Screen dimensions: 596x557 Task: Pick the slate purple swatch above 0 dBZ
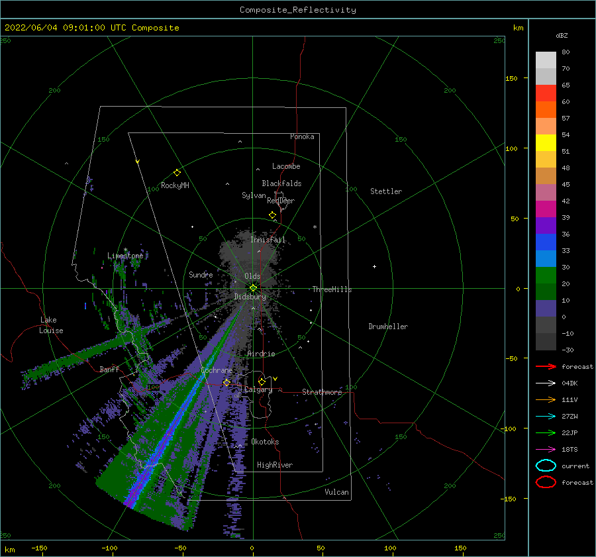click(x=546, y=308)
